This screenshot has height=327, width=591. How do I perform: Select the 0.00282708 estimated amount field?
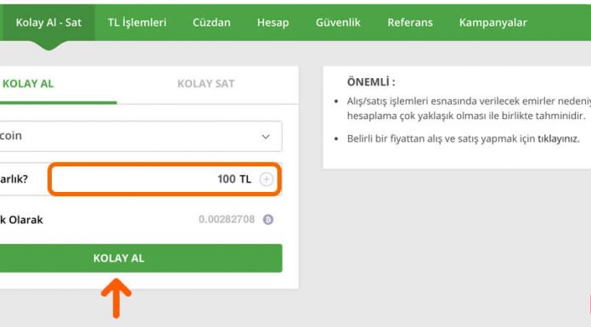227,219
